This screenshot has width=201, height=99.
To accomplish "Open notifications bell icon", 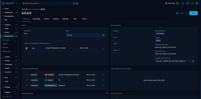I will point(192,3).
